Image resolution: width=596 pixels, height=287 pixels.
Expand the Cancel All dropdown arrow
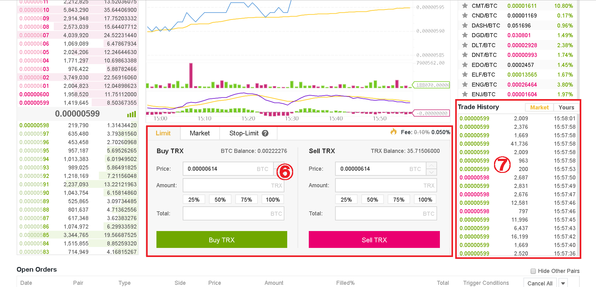563,283
